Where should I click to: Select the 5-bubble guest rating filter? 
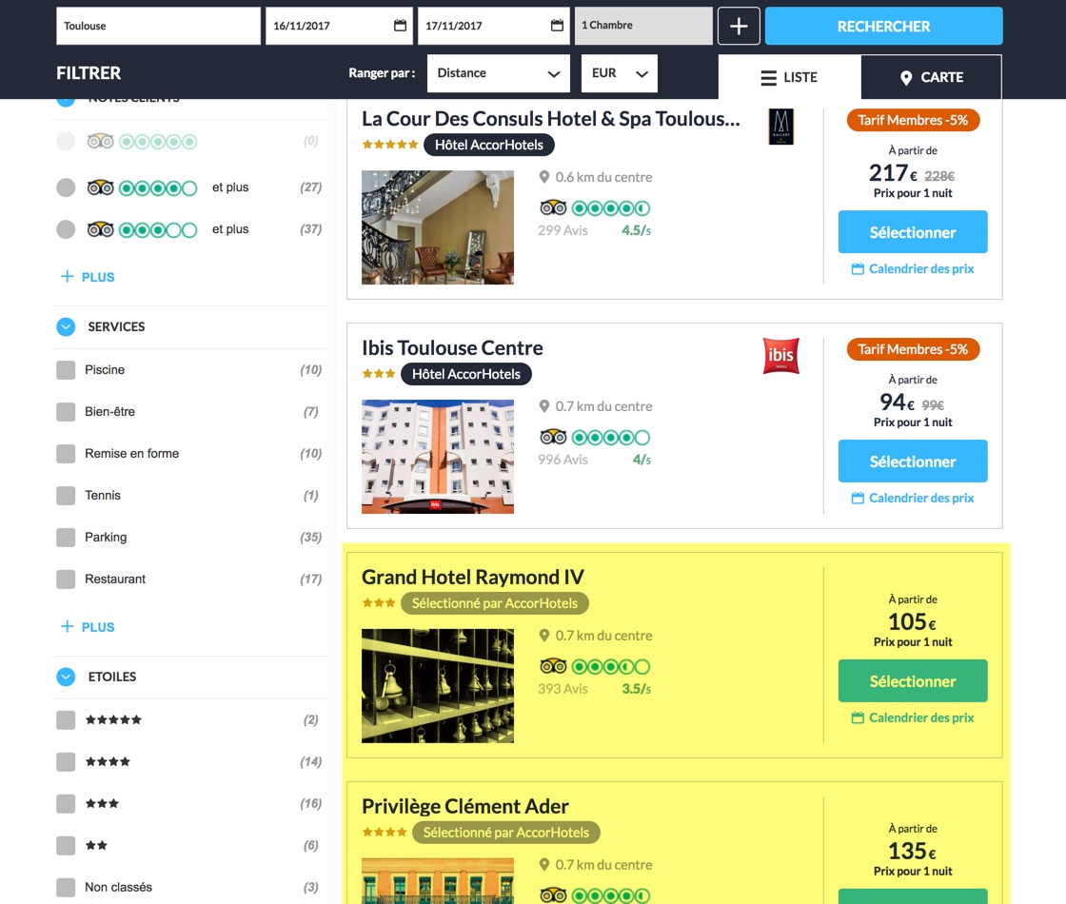(x=66, y=141)
